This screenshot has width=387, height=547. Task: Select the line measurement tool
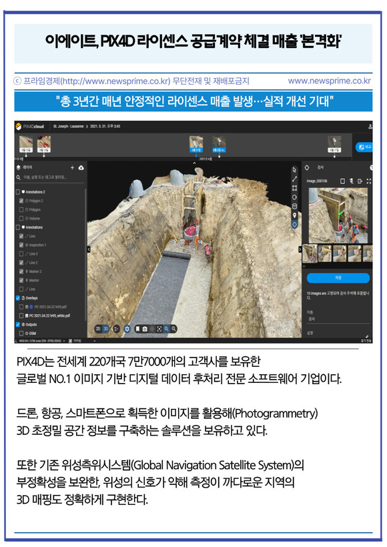[x=294, y=179]
